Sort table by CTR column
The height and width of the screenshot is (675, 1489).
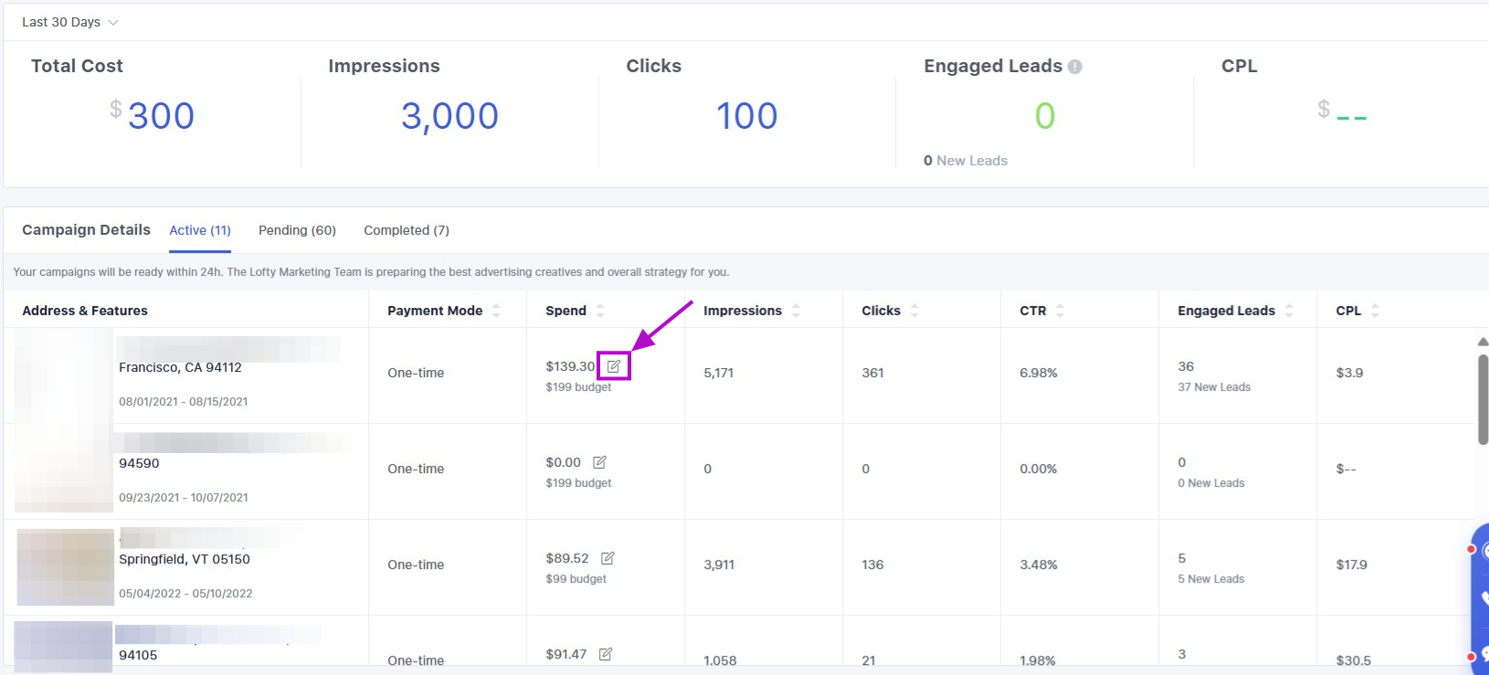coord(1060,311)
